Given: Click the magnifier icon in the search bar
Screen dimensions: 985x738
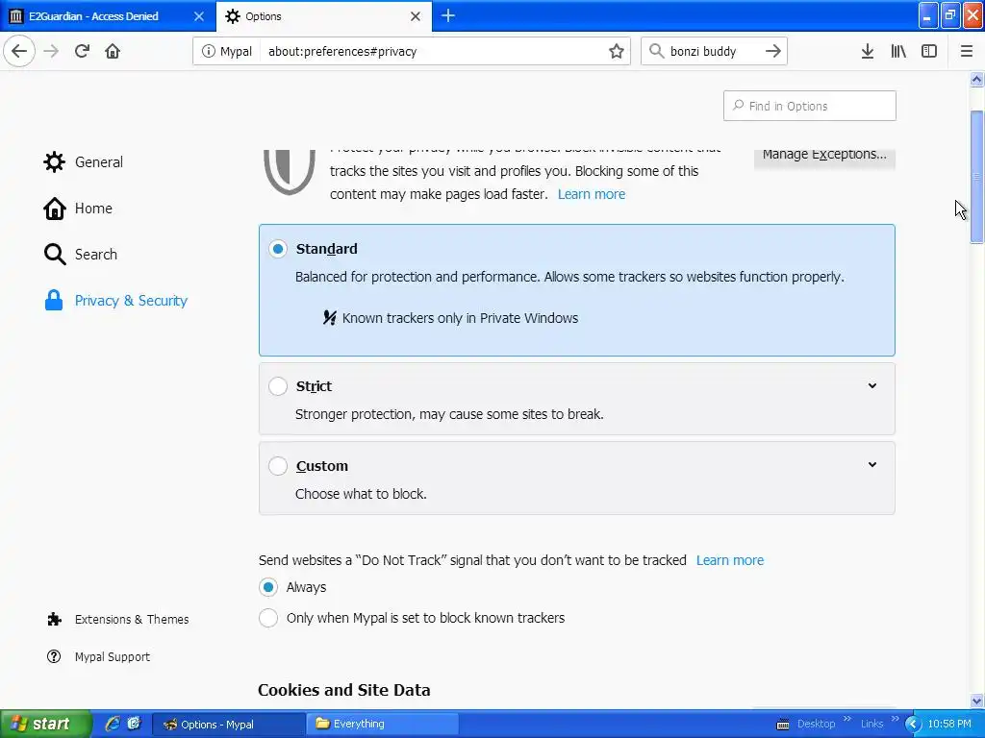Looking at the screenshot, I should point(656,51).
